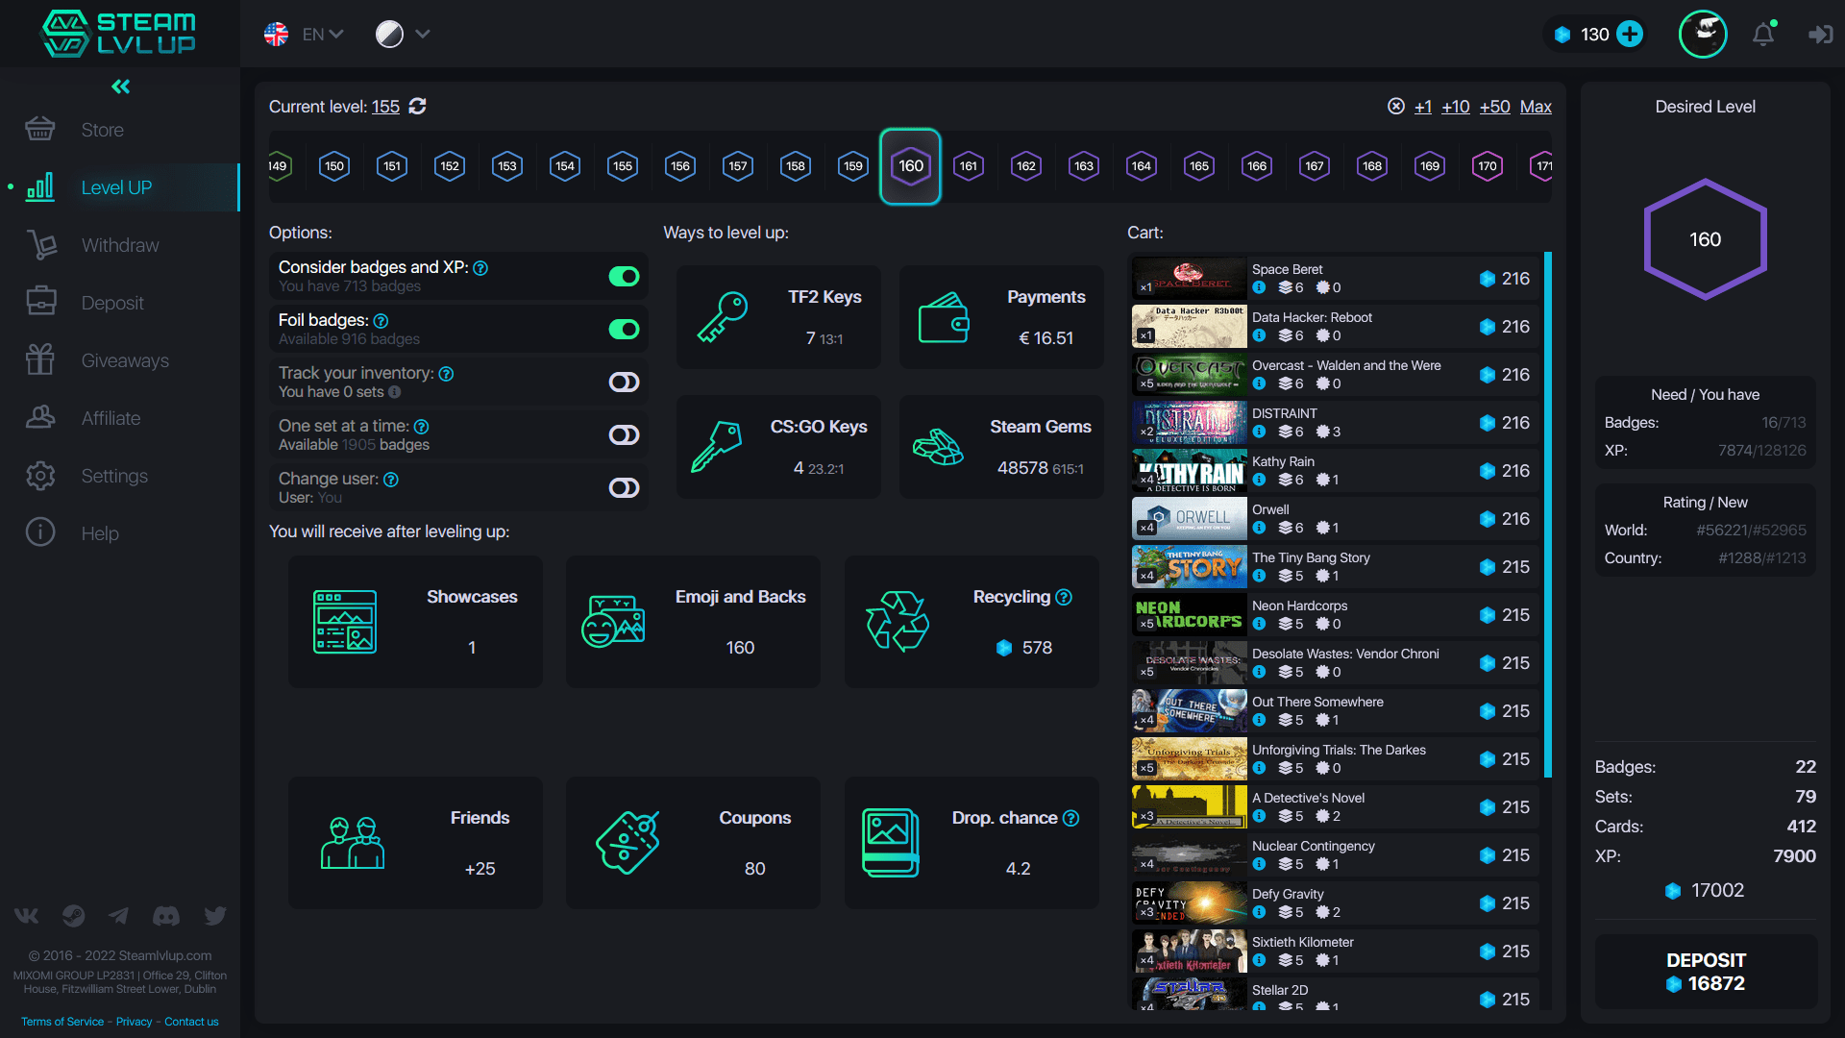Increase desired level by 50
Screen dimensions: 1845x1038
pyautogui.click(x=1495, y=107)
